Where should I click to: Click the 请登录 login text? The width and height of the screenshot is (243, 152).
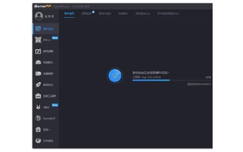click(49, 16)
